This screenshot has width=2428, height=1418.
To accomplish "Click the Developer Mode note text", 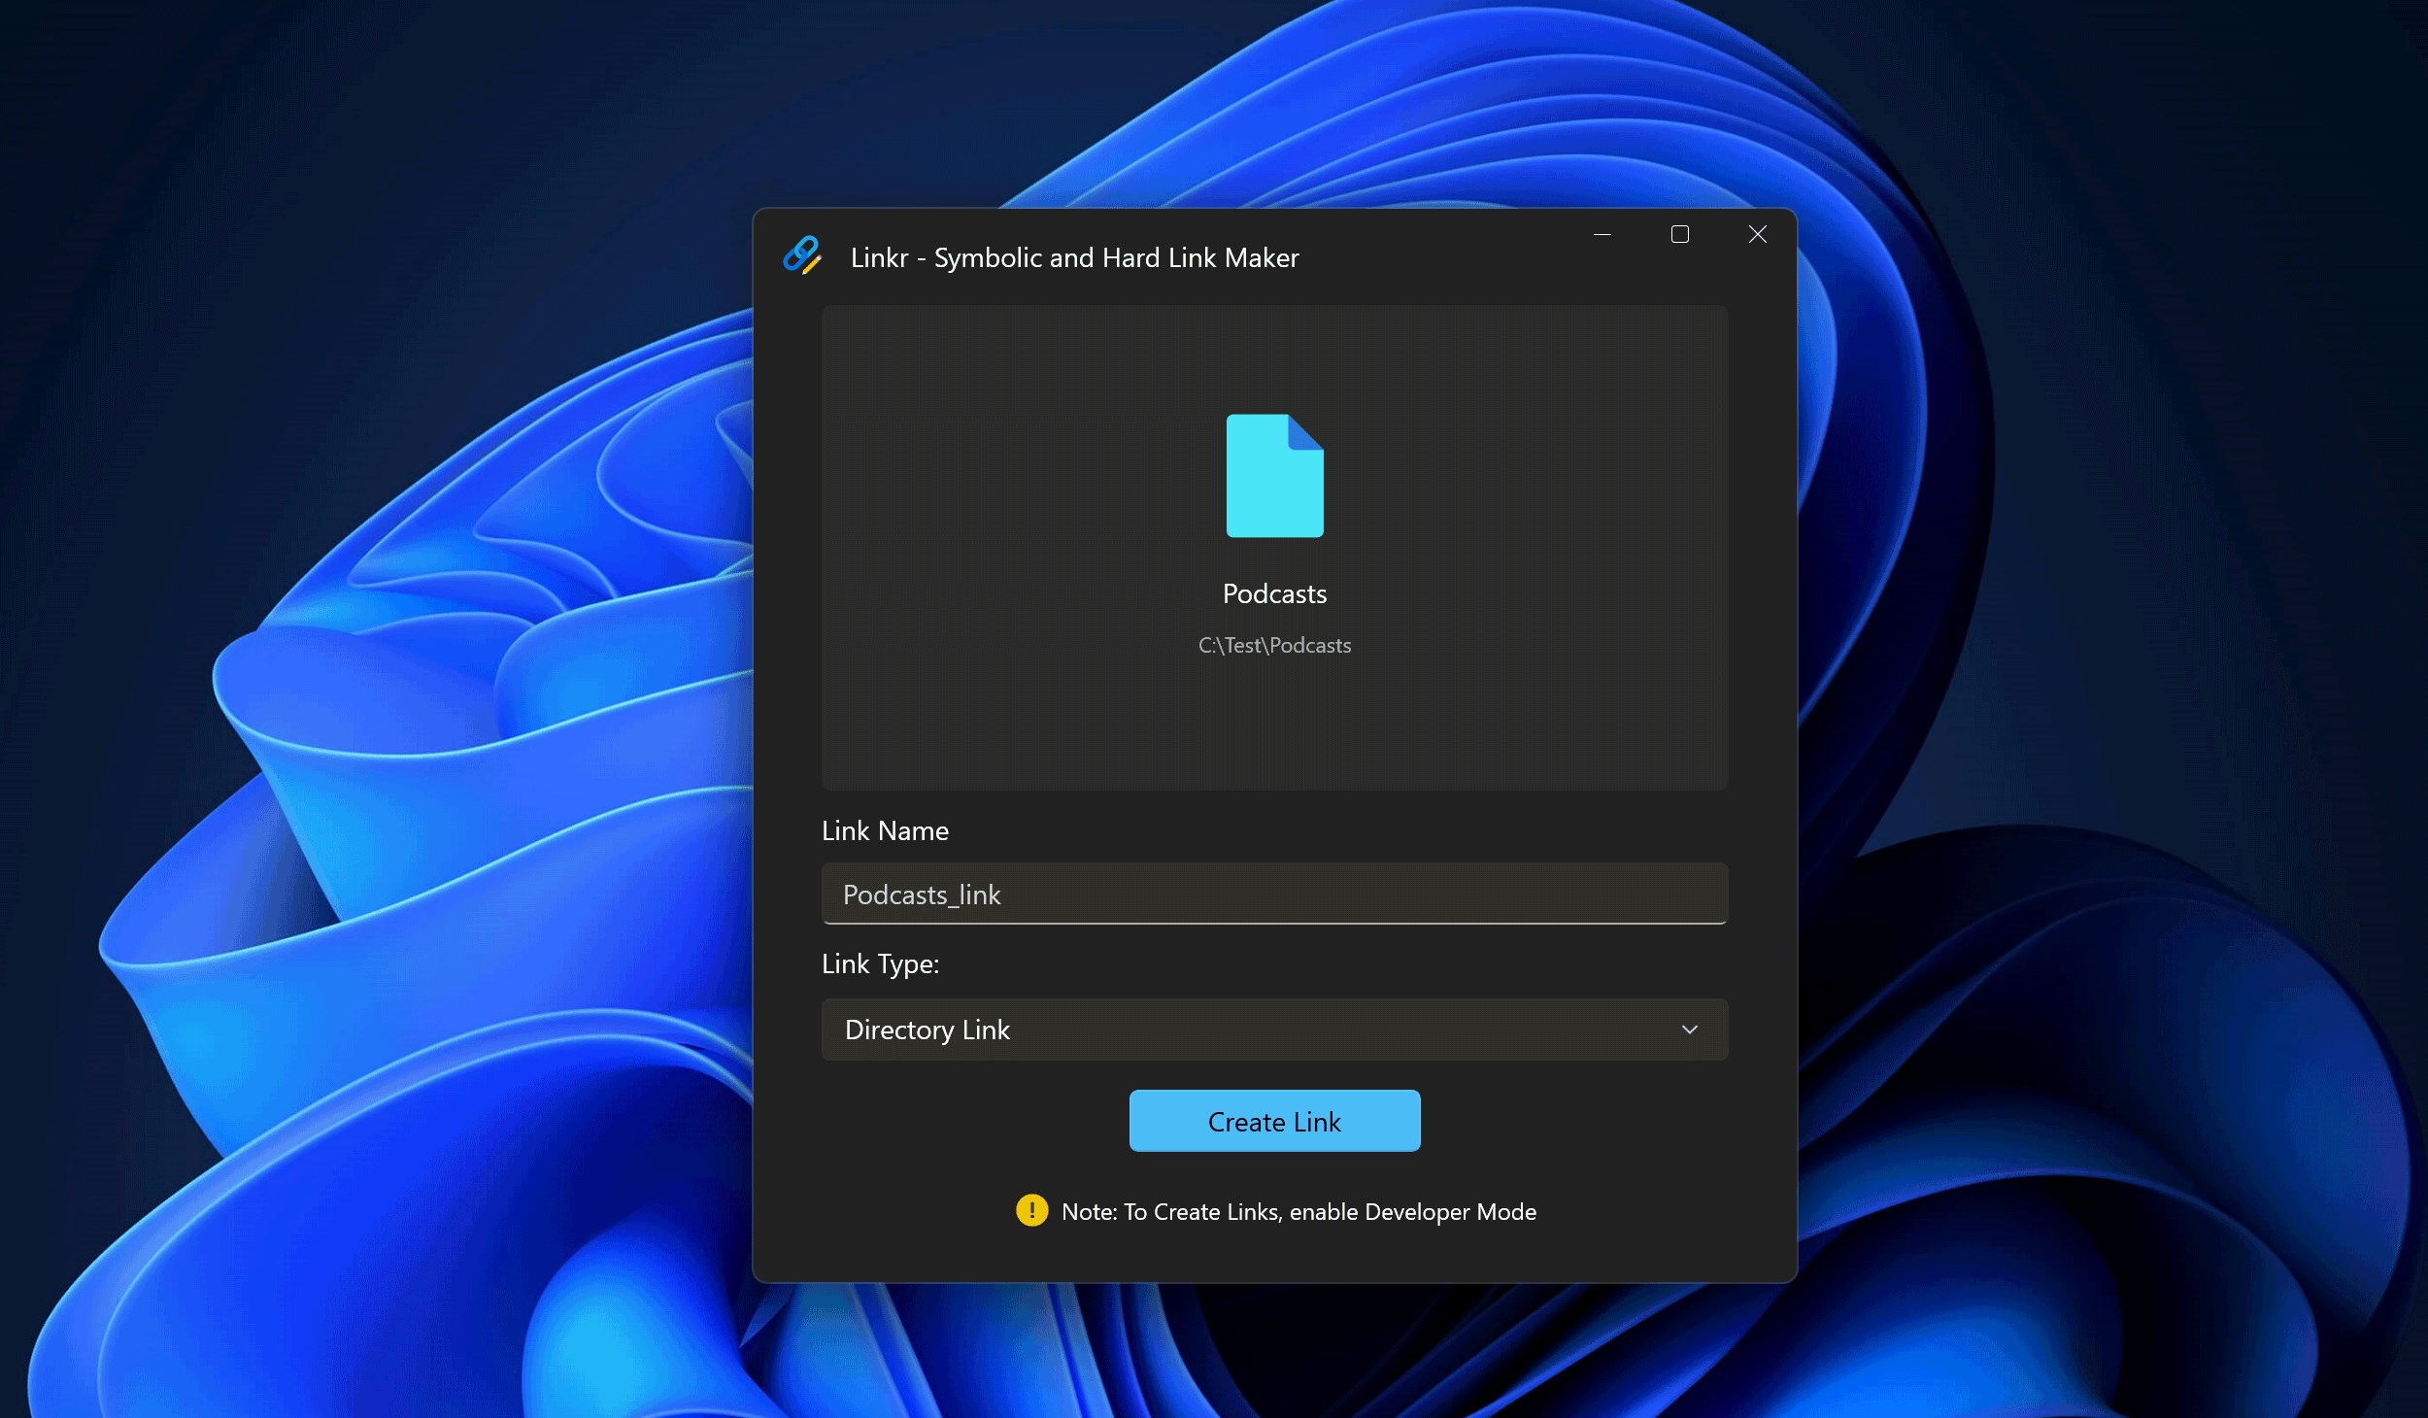I will click(x=1298, y=1212).
